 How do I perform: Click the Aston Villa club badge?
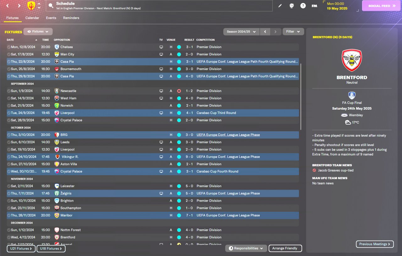click(x=57, y=164)
